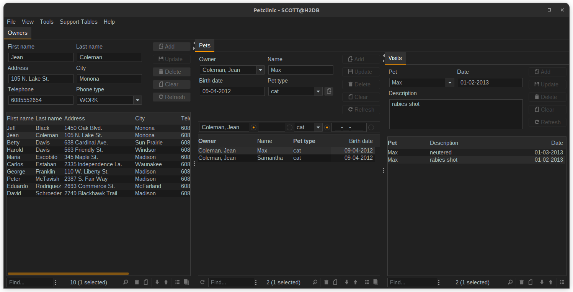Open the View menu
The height and width of the screenshot is (292, 573).
(28, 22)
